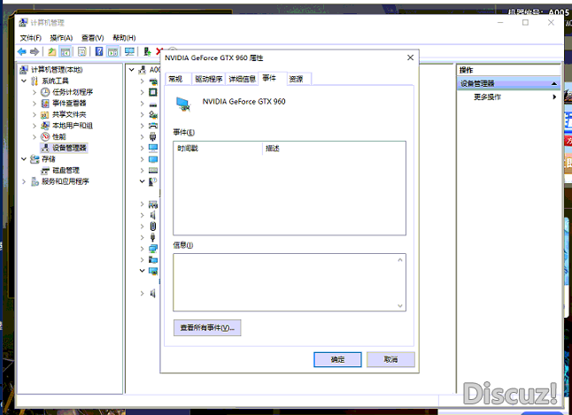Viewport: 572px width, 415px height.
Task: Click the processor chip device icon
Action: [153, 92]
